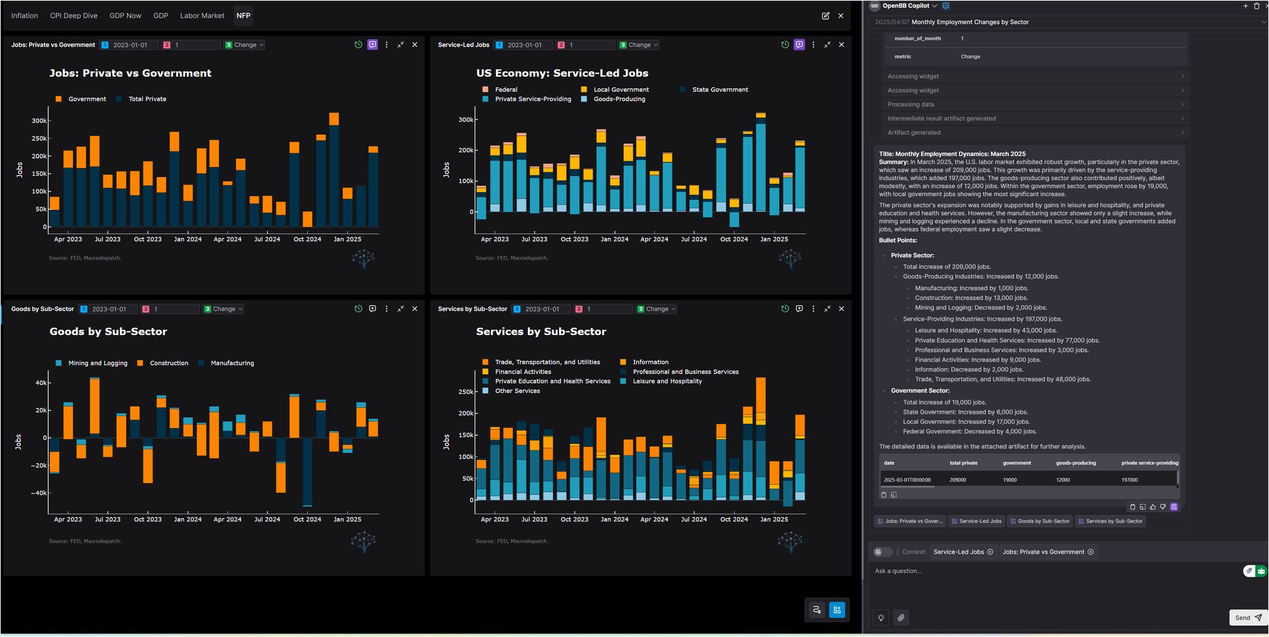Add Services by Sub-Sector to copilot chat context
The width and height of the screenshot is (1269, 637).
799,308
